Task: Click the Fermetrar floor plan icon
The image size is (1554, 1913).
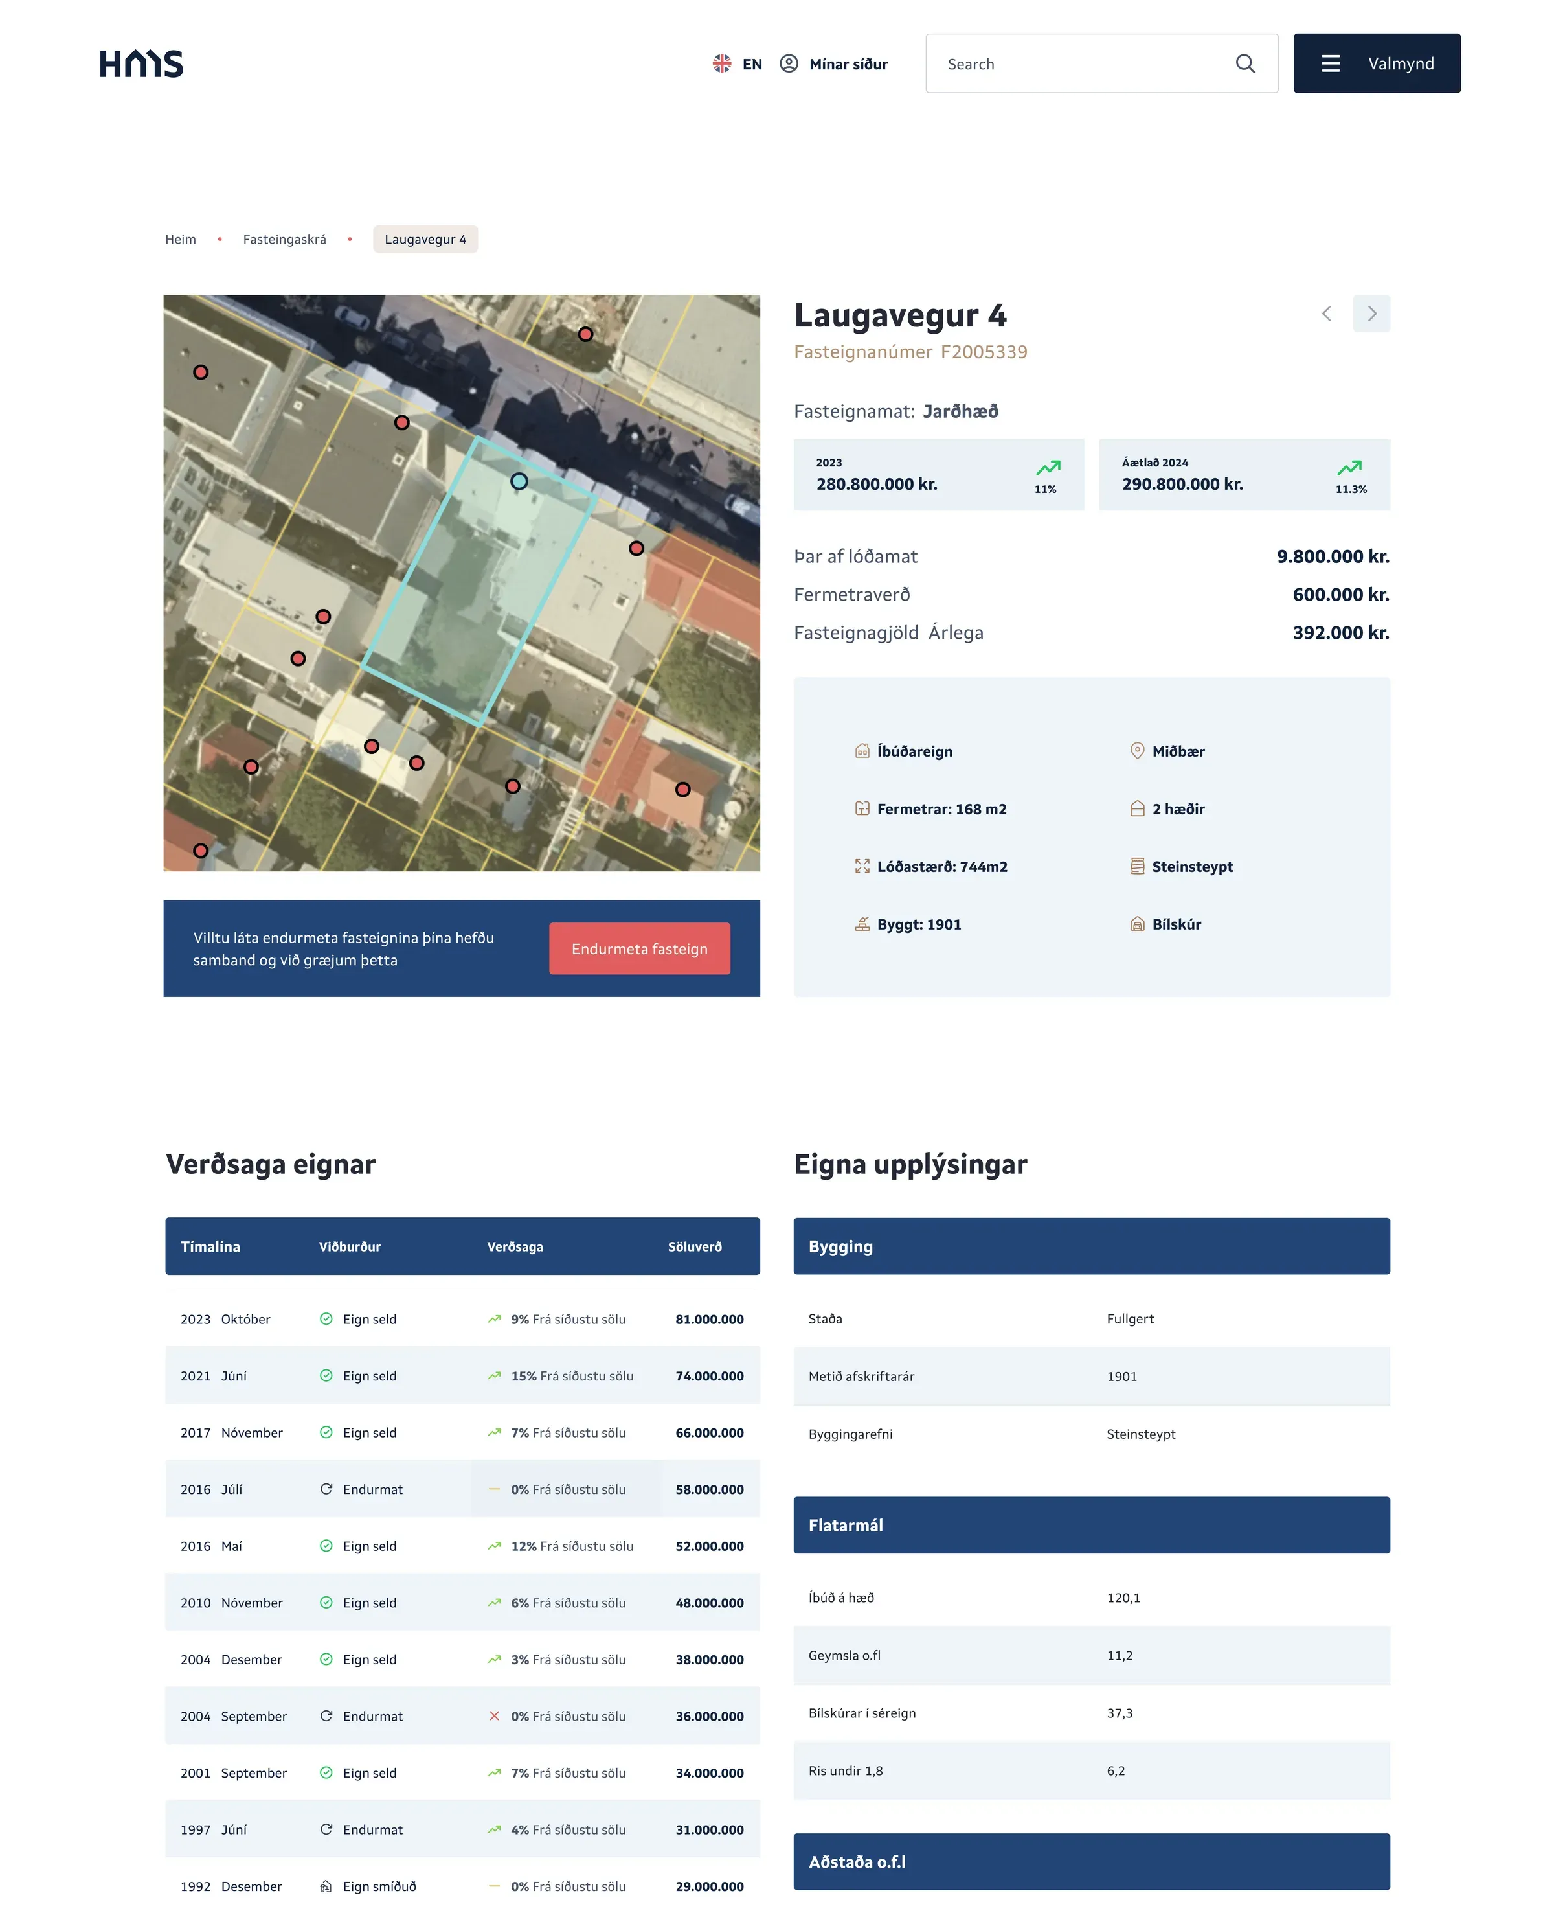Action: tap(862, 808)
